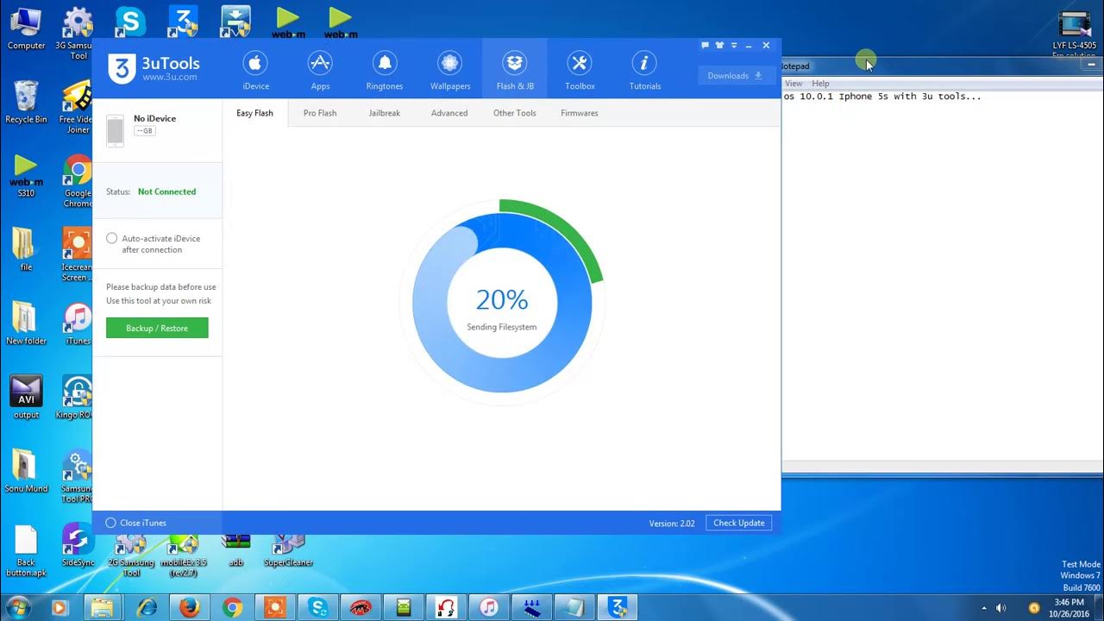
Task: Open the iDevice section in 3uTools
Action: click(255, 71)
